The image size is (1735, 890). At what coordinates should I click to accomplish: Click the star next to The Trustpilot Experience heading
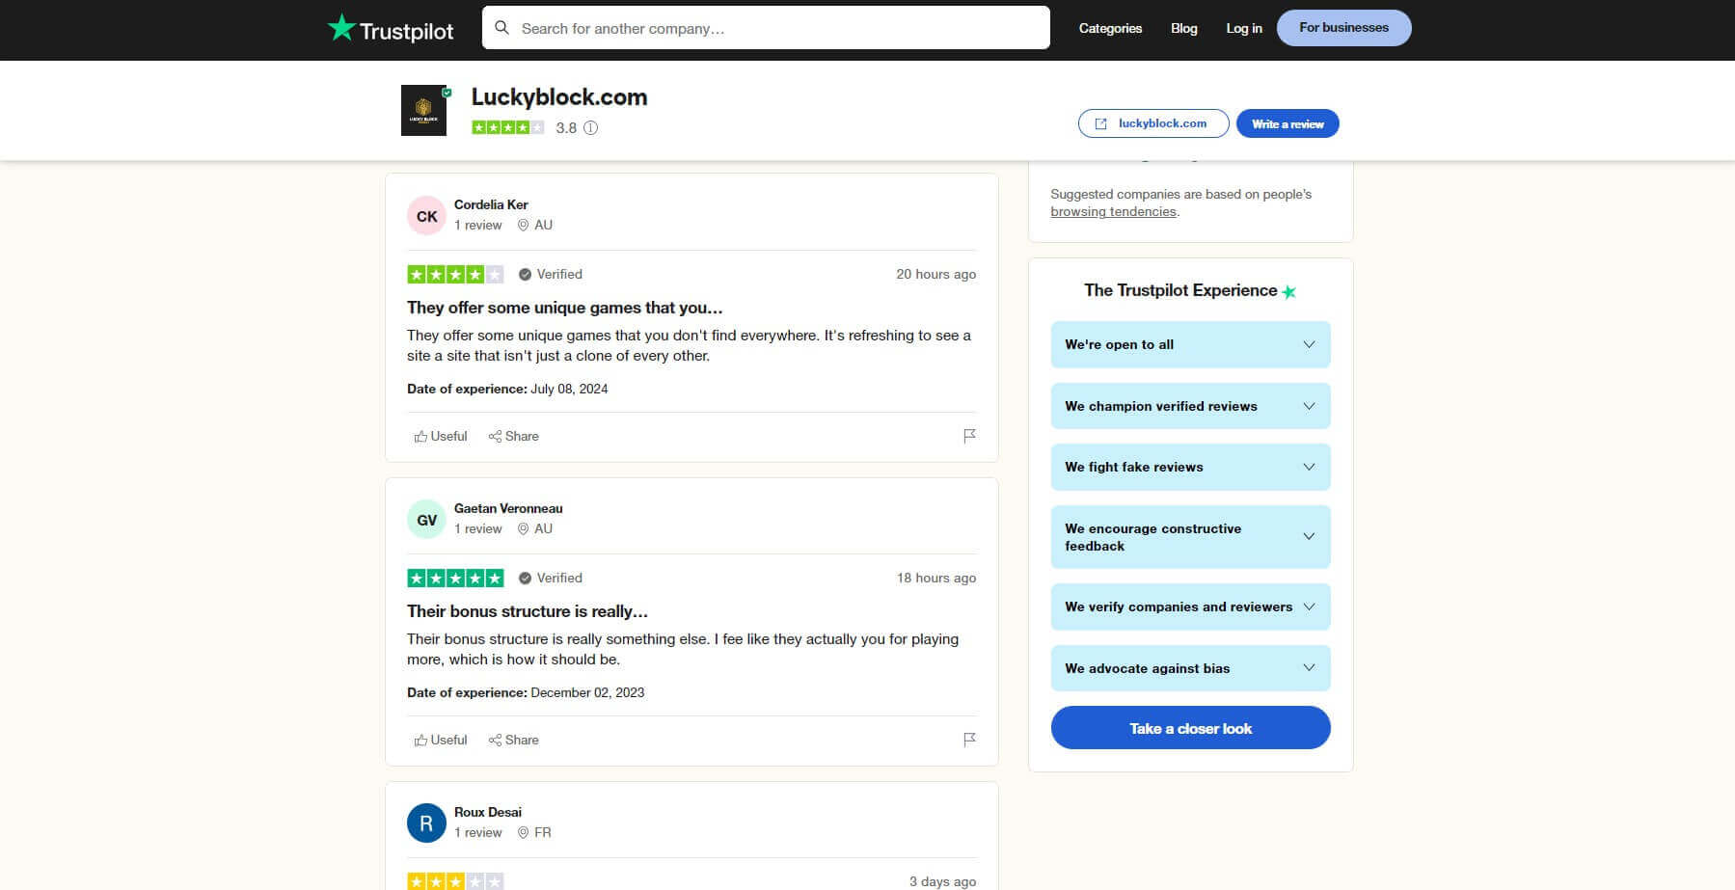pyautogui.click(x=1288, y=290)
